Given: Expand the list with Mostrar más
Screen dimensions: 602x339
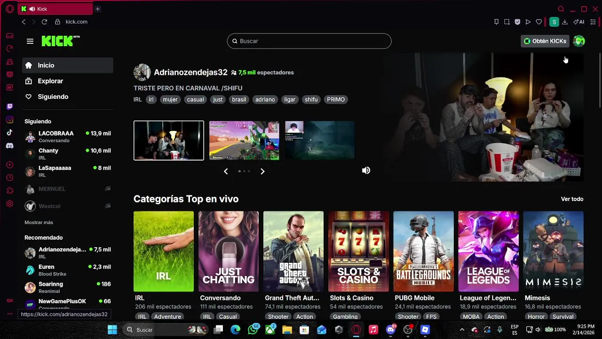Looking at the screenshot, I should 39,222.
